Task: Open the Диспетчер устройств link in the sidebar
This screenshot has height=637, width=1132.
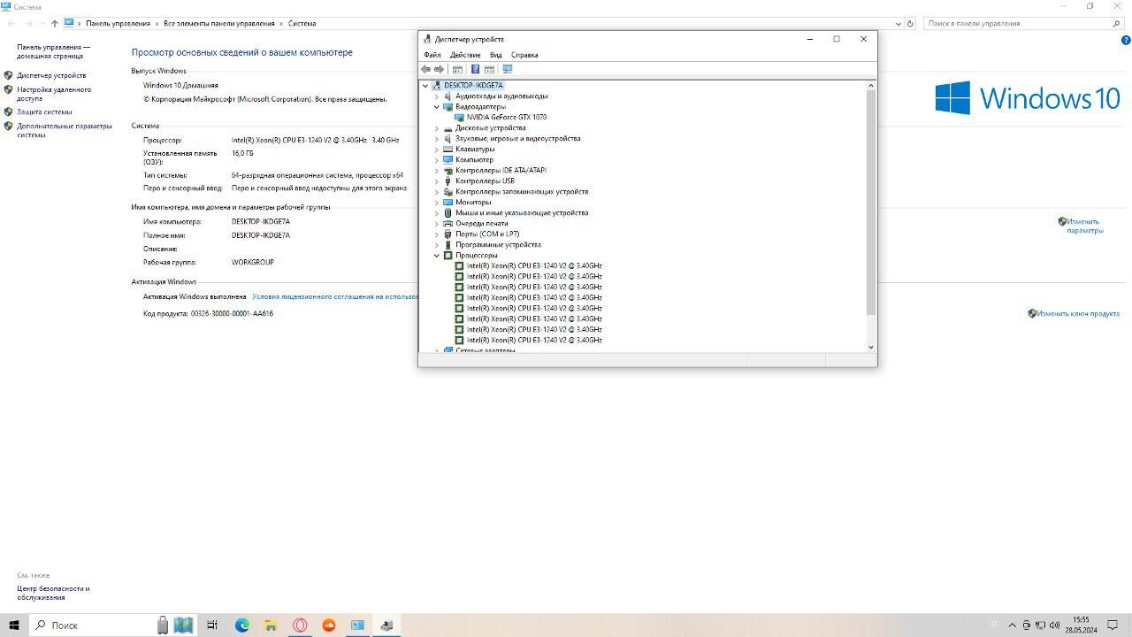Action: click(51, 76)
